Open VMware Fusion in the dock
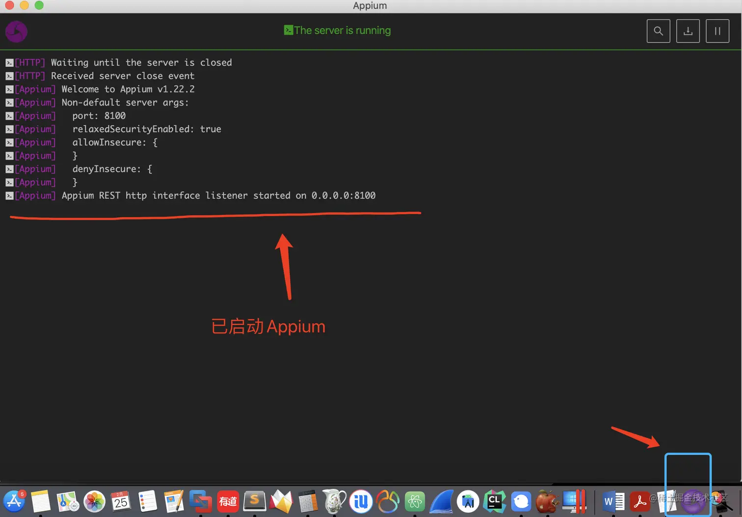This screenshot has width=742, height=517. coord(200,501)
